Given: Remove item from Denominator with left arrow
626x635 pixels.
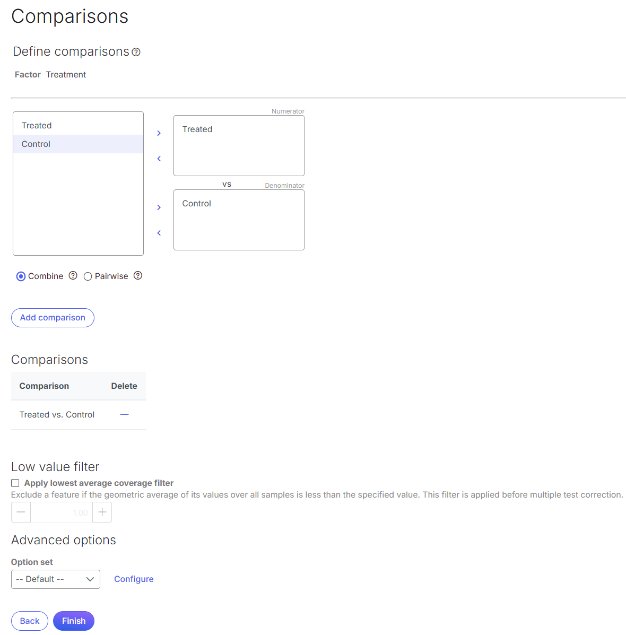Looking at the screenshot, I should coord(159,233).
